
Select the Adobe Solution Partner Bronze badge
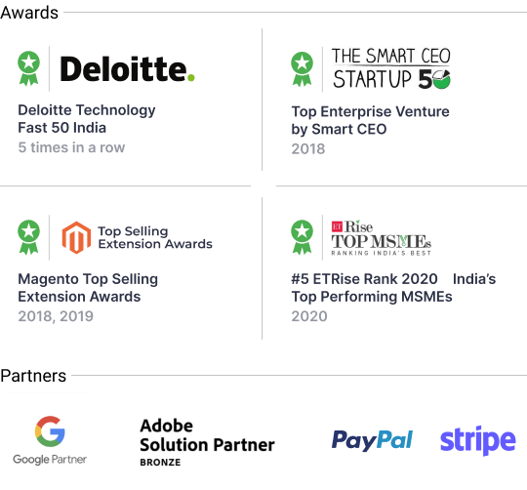207,442
